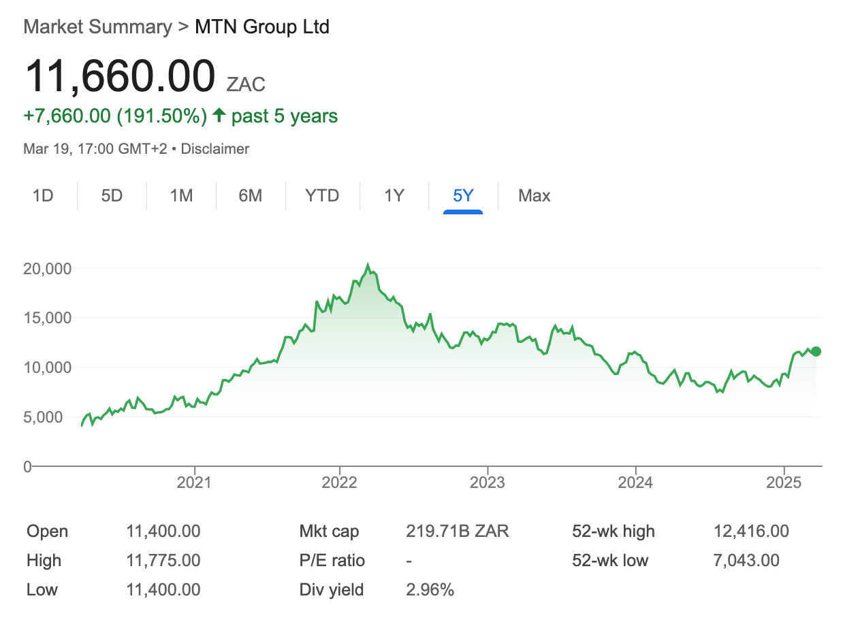The width and height of the screenshot is (858, 622).
Task: Click the 52-wk low value 7,043.00
Action: (x=746, y=561)
